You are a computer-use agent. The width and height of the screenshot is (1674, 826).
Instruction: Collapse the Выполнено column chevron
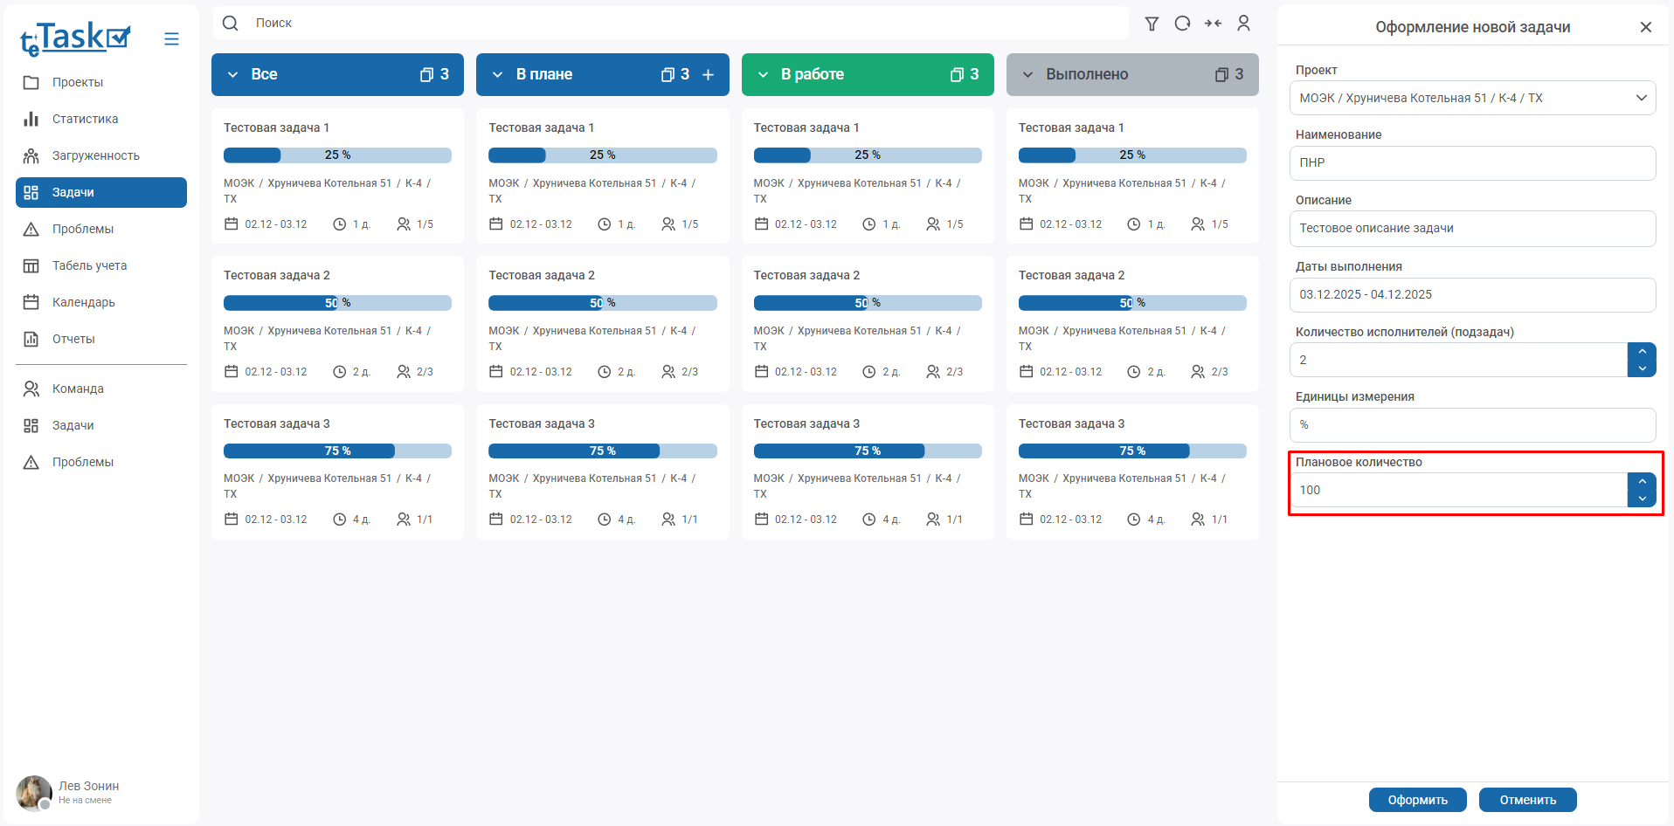(1028, 75)
